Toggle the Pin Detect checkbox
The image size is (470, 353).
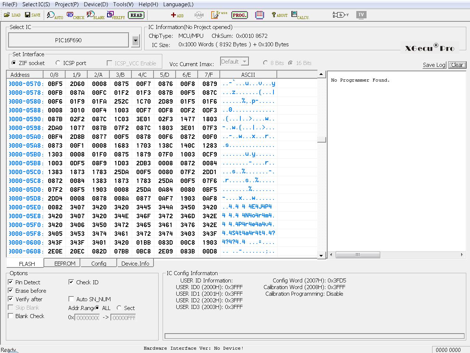(x=11, y=282)
